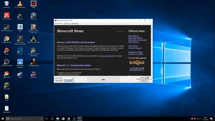Open Starbound desktop shortcut
The width and height of the screenshot is (215, 121).
(34, 74)
